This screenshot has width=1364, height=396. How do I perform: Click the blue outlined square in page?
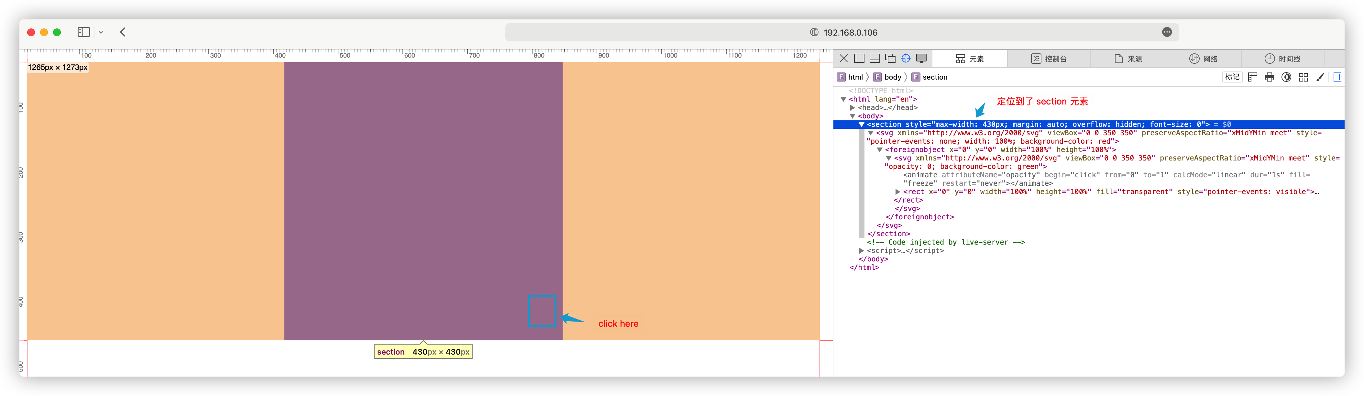point(542,311)
